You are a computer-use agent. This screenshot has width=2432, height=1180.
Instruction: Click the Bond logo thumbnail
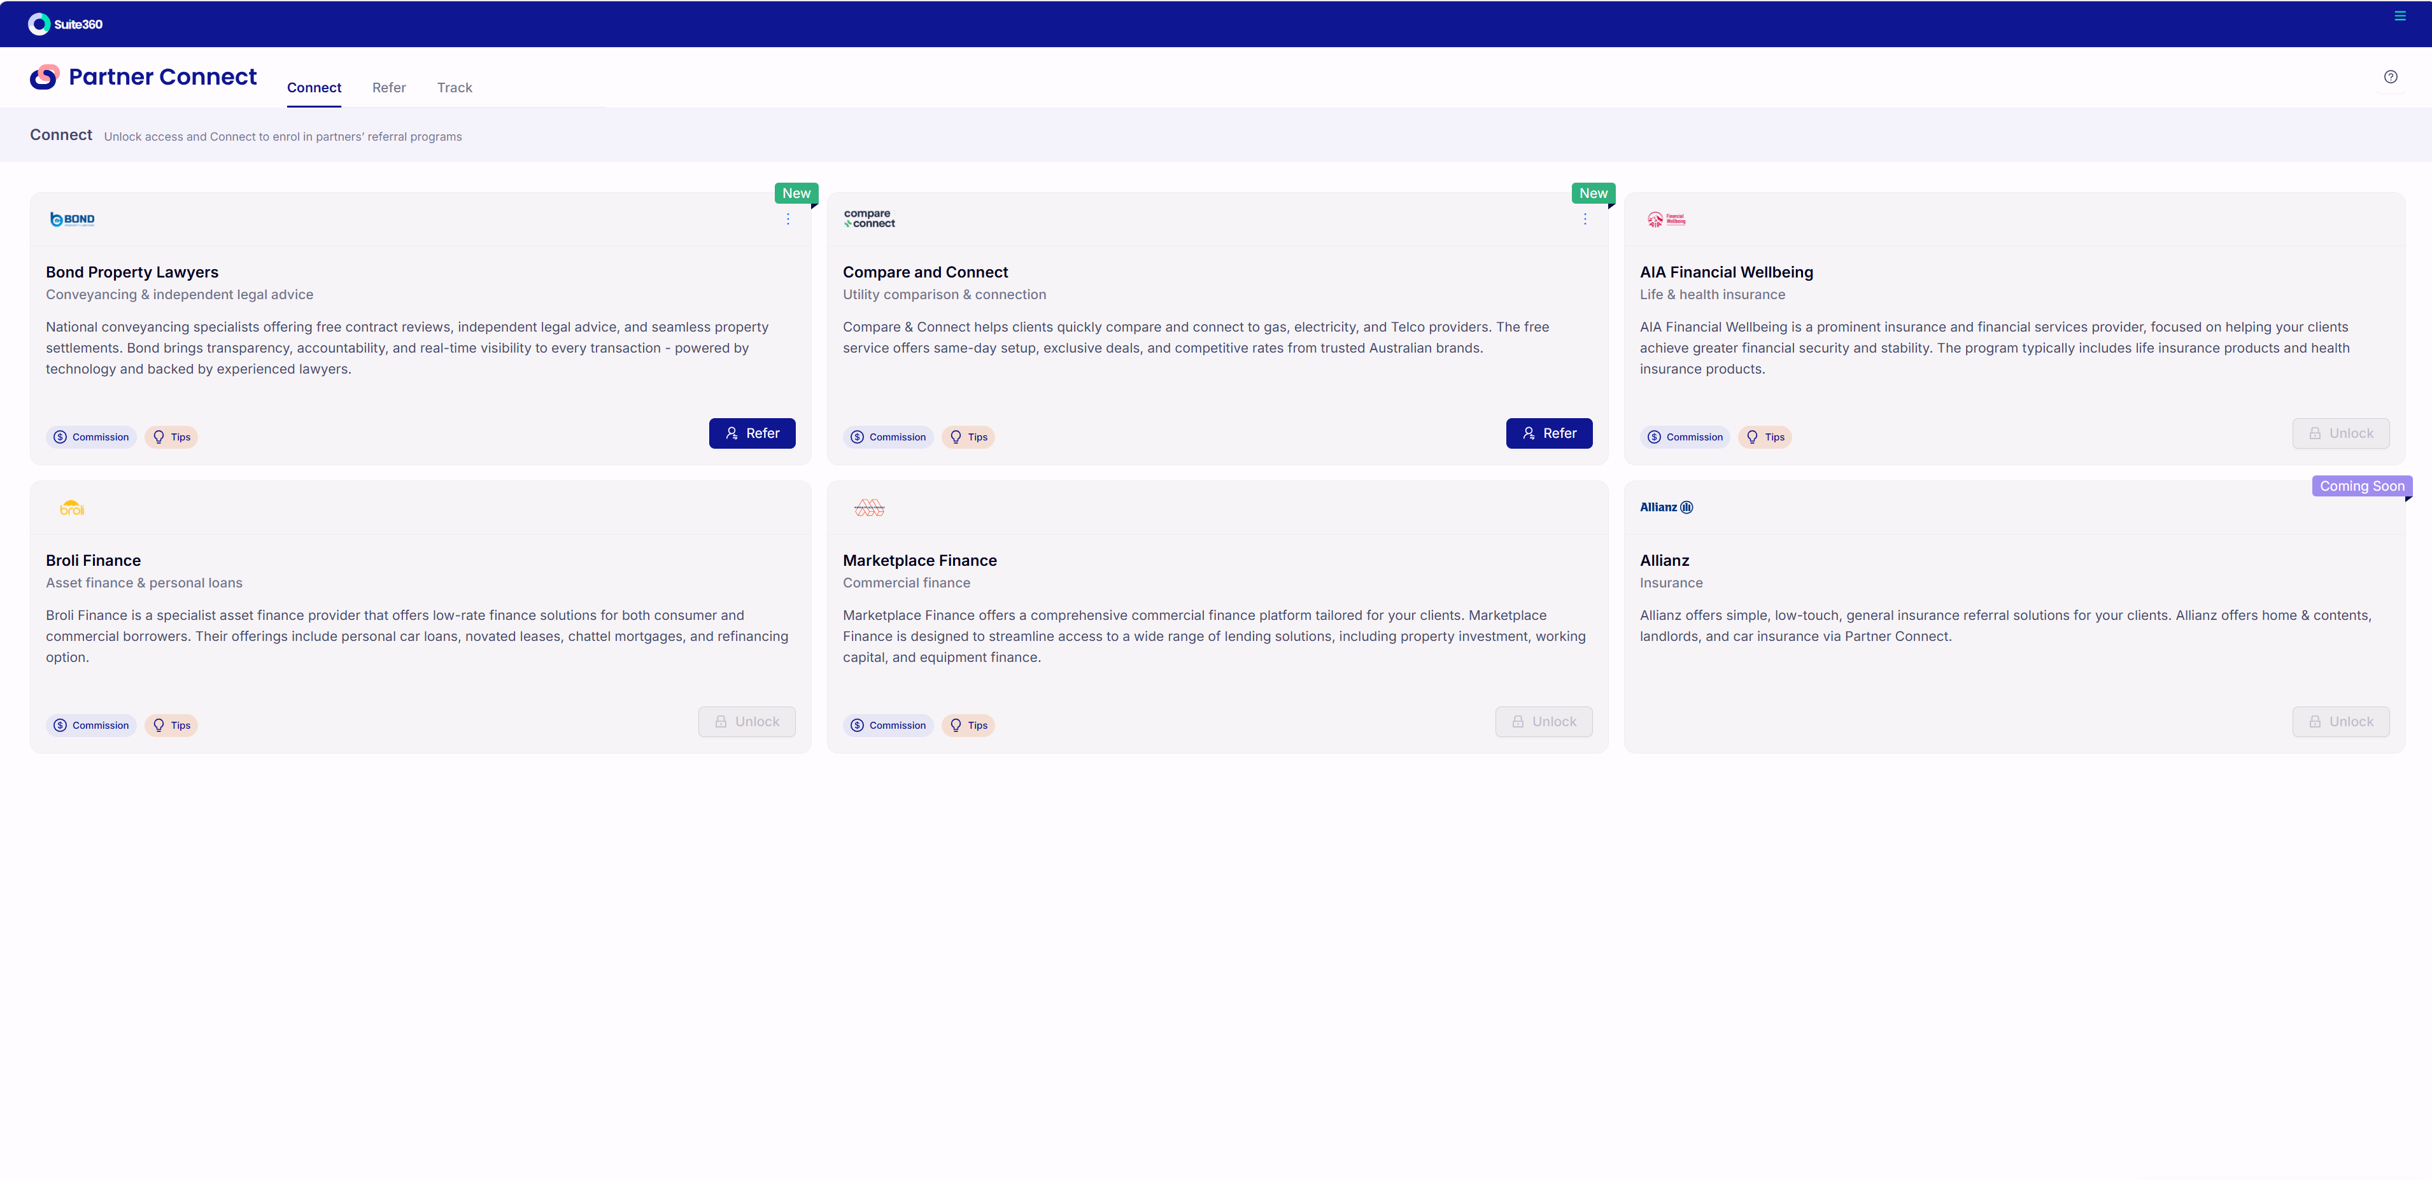(x=72, y=219)
